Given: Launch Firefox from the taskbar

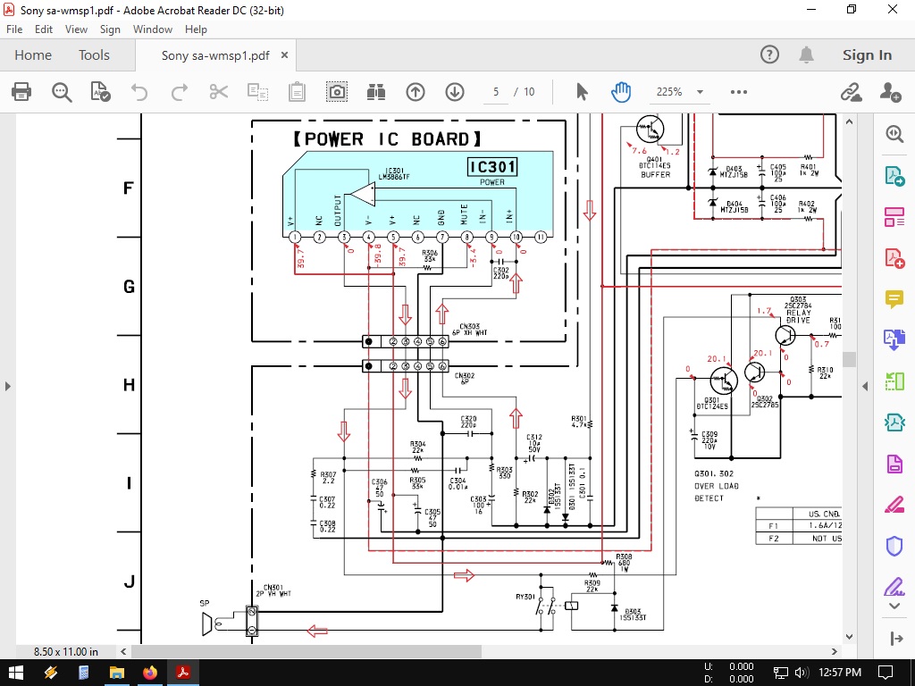Looking at the screenshot, I should click(150, 673).
